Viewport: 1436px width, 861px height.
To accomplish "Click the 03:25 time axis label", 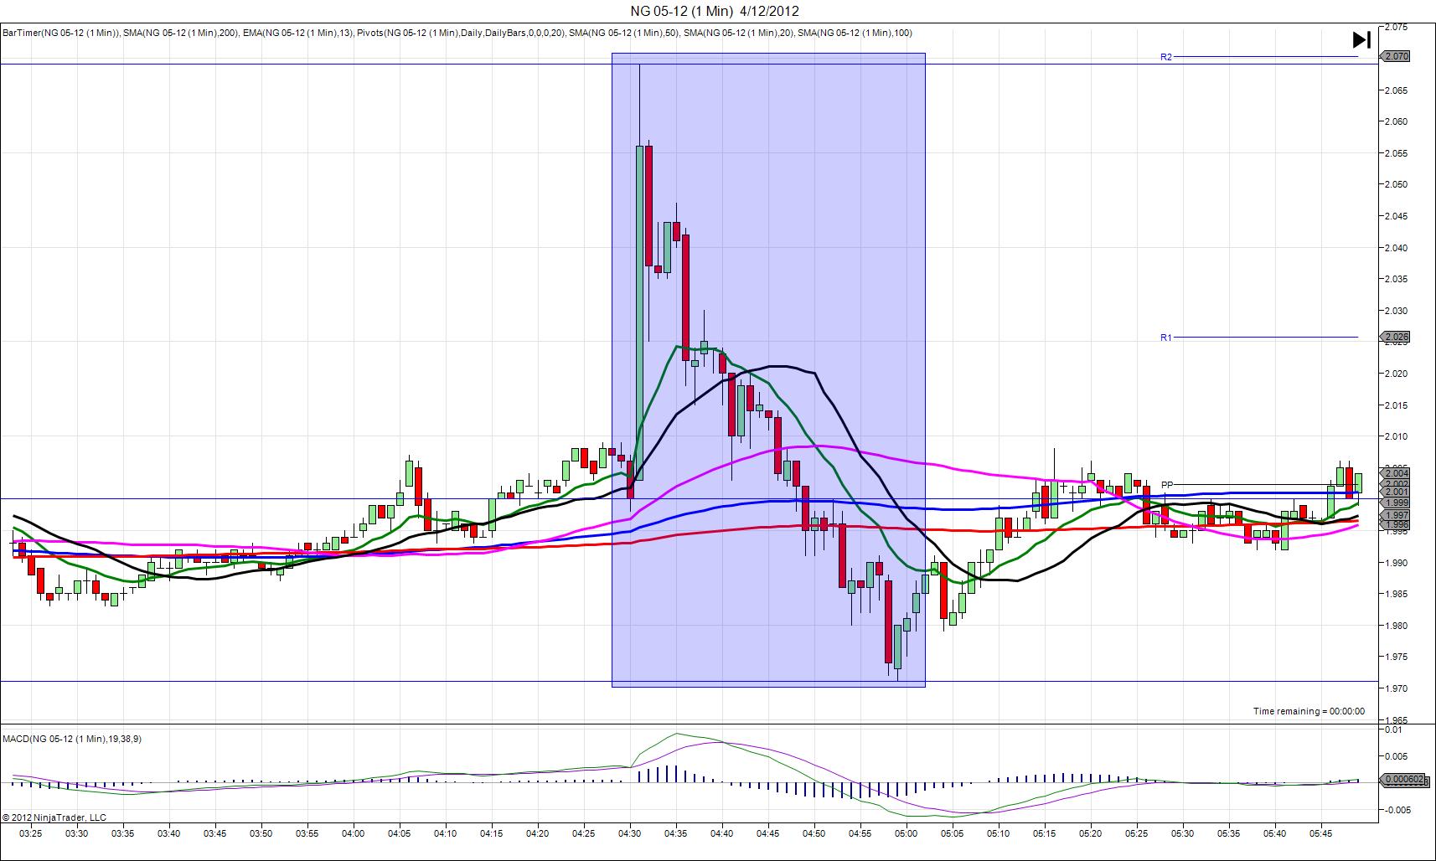I will point(31,833).
